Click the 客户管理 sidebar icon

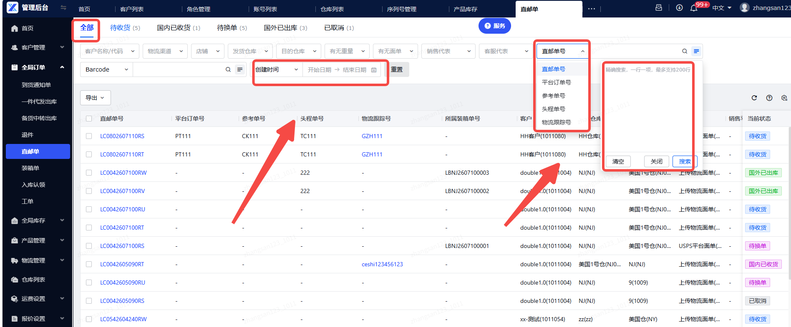15,47
